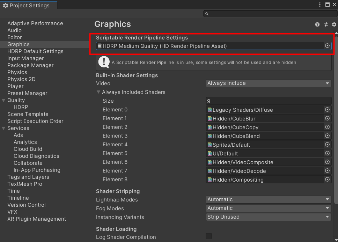Open object picker for HDRP Medium Quality asset
The height and width of the screenshot is (242, 338).
327,46
